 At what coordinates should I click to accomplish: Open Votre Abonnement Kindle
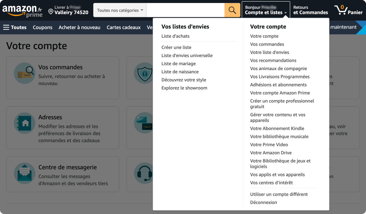(x=277, y=129)
